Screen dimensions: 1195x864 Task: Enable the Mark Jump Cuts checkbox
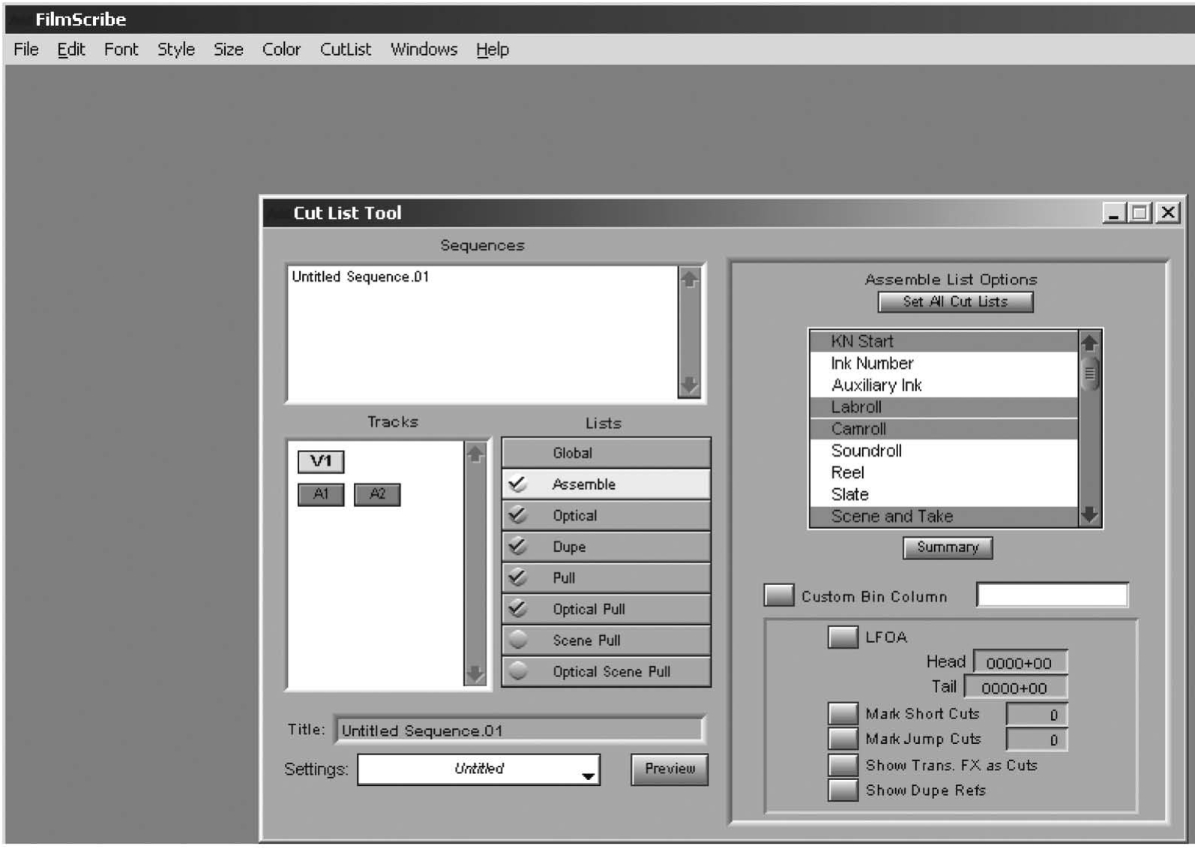coord(843,739)
